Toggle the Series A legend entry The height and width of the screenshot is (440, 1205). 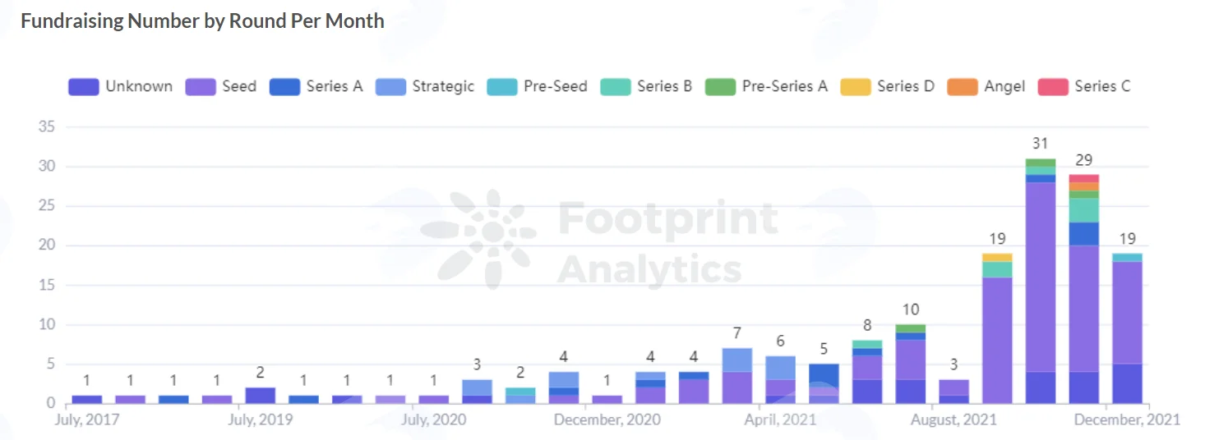click(x=316, y=86)
